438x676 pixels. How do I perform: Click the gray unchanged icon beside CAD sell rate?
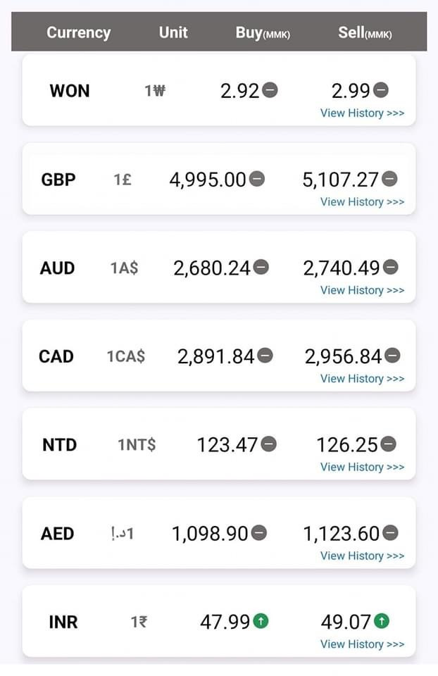[x=393, y=356]
